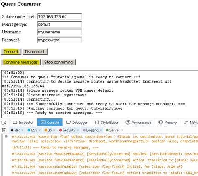Click the info icon beside first log entry
The height and width of the screenshot is (176, 198).
point(6,136)
